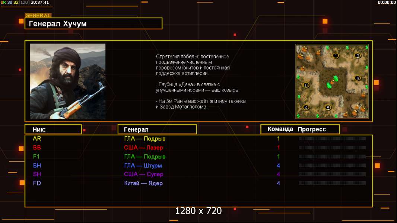This screenshot has height=223, width=397.
Task: Click 'ГЛА — Подрыв' in AR's row
Action: coord(145,139)
